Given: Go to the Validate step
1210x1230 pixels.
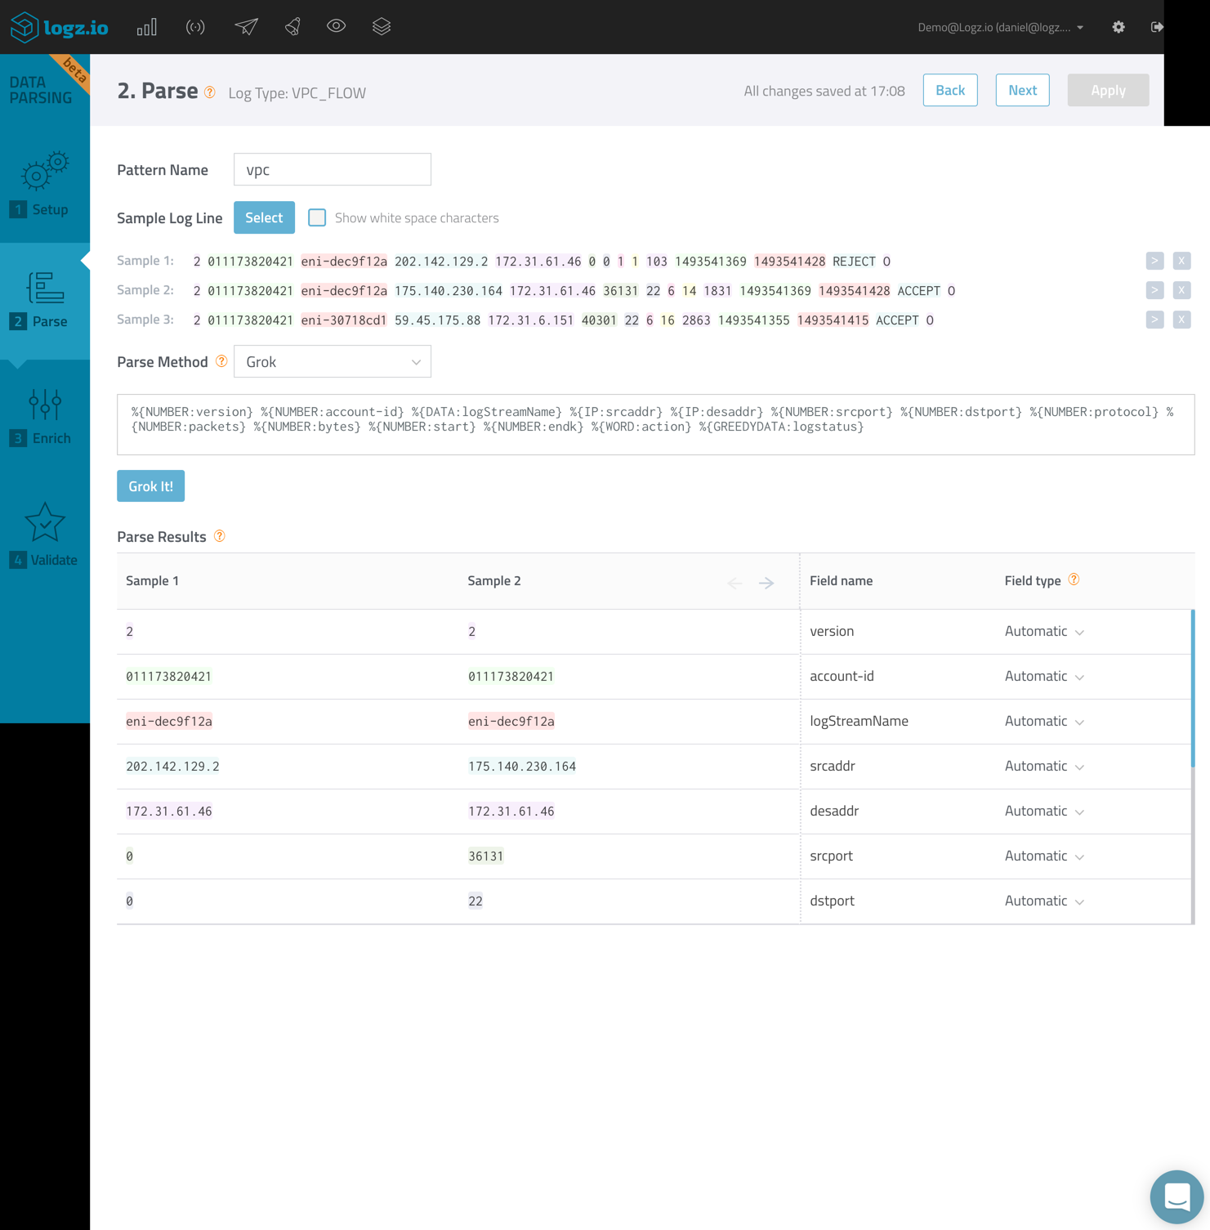Looking at the screenshot, I should pos(45,535).
